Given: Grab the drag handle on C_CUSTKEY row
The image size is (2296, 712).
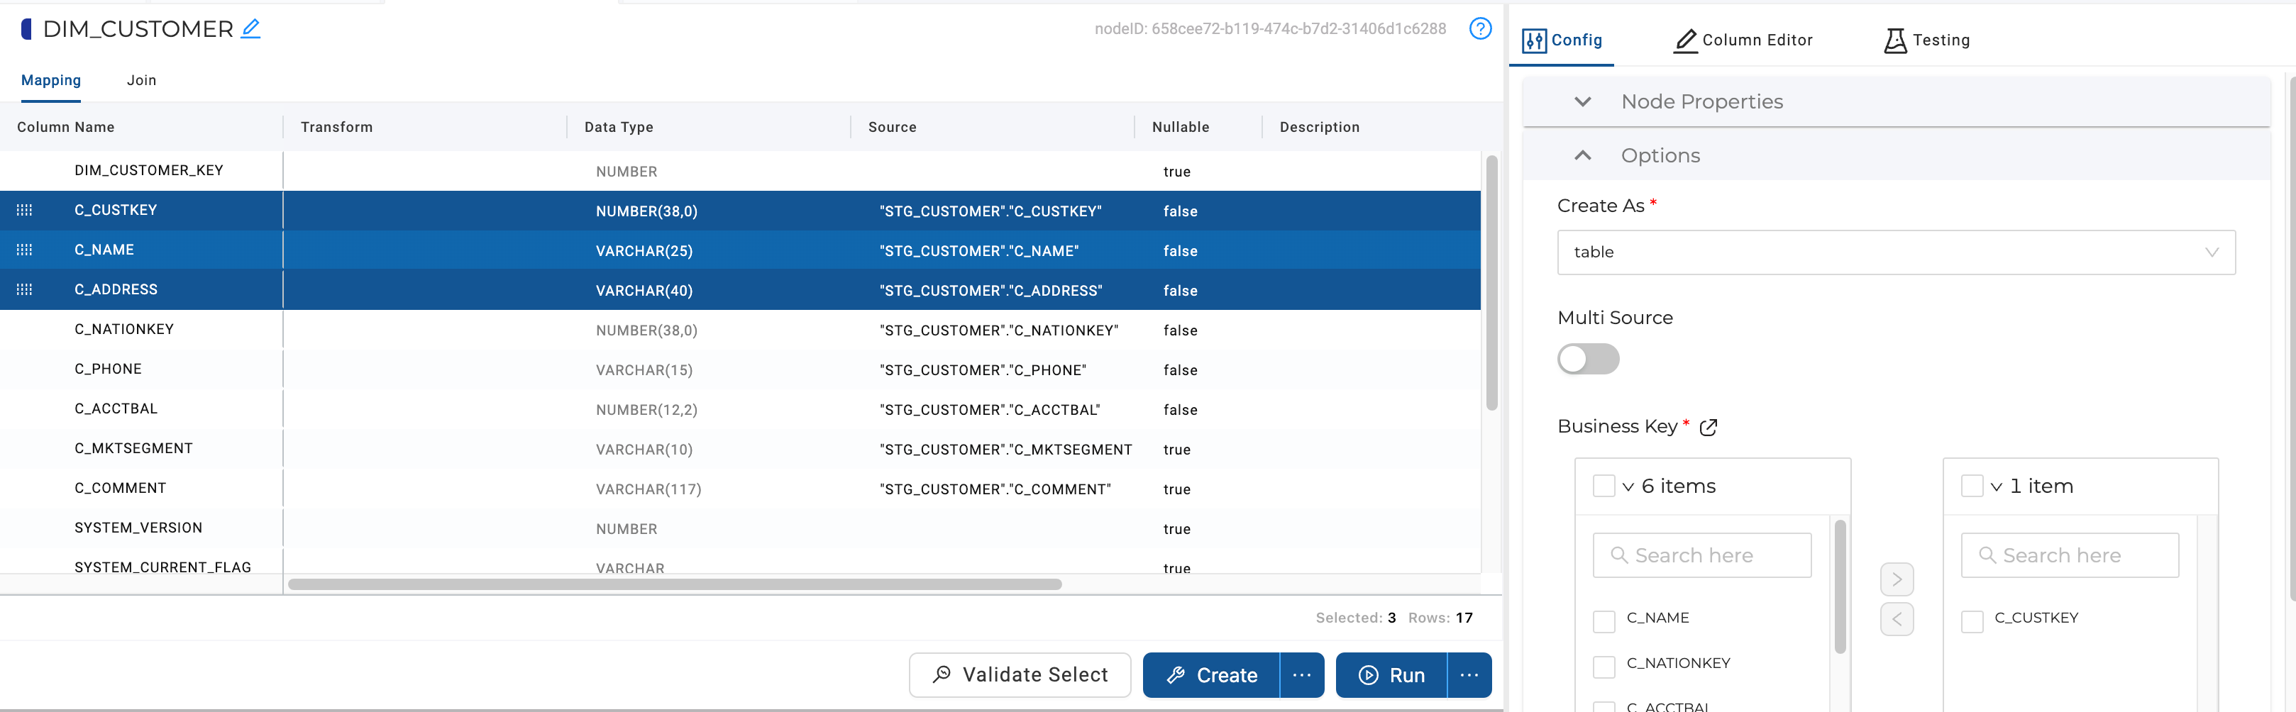Looking at the screenshot, I should 26,211.
